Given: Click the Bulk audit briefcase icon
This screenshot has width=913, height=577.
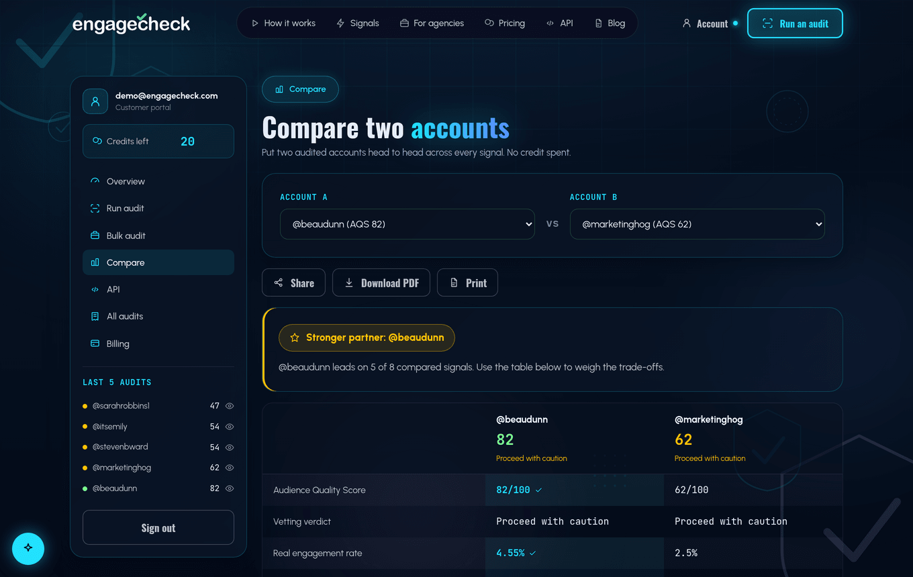Looking at the screenshot, I should tap(95, 235).
